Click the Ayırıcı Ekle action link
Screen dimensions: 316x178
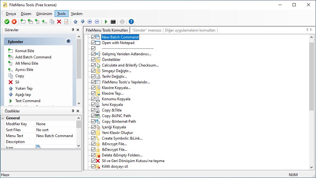click(x=24, y=69)
